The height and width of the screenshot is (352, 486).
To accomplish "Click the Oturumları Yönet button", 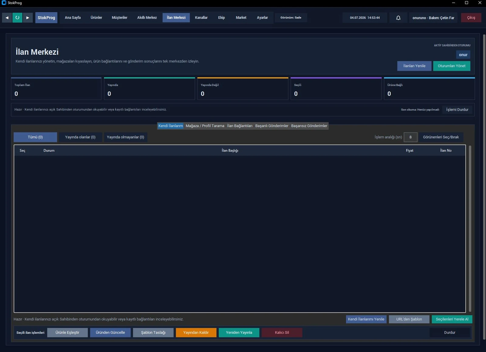I will click(451, 66).
